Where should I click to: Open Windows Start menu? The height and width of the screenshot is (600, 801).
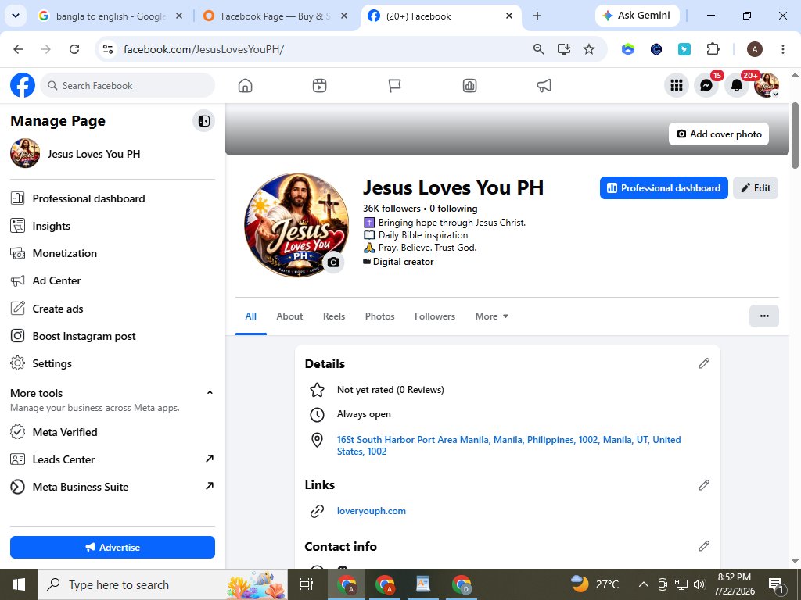tap(19, 584)
